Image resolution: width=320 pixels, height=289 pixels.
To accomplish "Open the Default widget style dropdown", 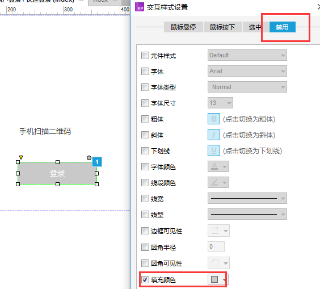I will 247,55.
